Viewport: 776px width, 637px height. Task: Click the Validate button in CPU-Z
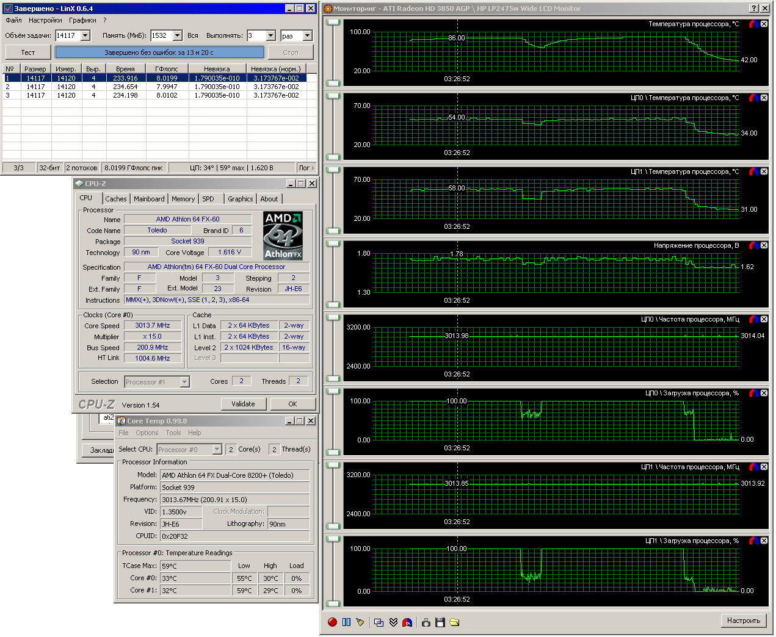(x=243, y=404)
